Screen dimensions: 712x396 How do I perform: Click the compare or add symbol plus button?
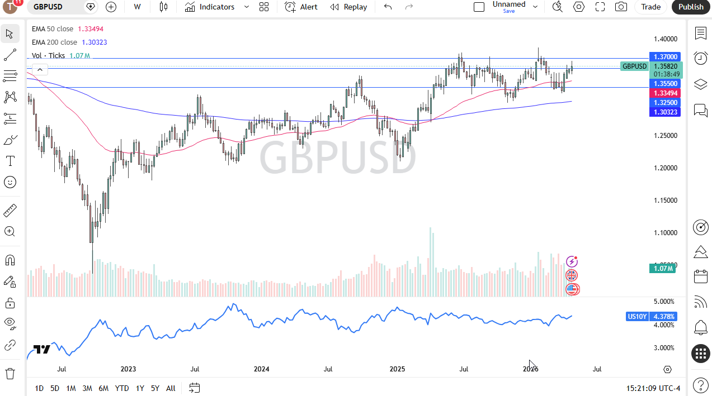click(x=111, y=7)
